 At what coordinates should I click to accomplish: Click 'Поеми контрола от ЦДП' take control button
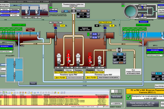(x=142, y=104)
